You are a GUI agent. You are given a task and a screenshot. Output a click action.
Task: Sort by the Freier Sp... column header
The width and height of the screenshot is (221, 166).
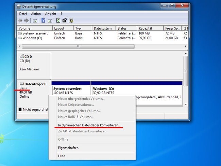173,28
